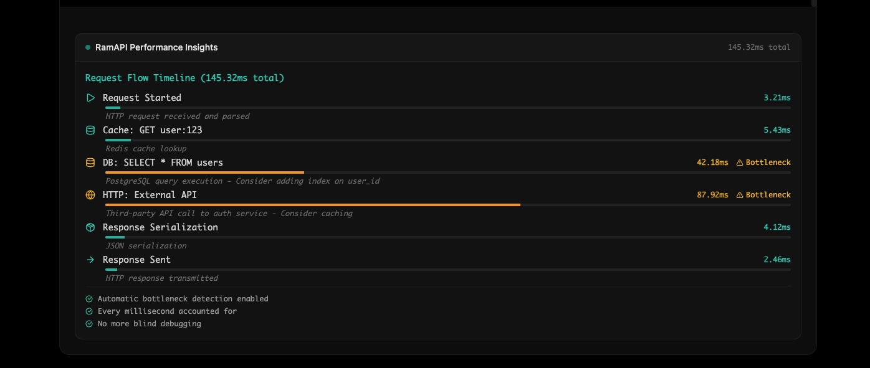Click the warning triangle on the HTTP row

point(740,195)
